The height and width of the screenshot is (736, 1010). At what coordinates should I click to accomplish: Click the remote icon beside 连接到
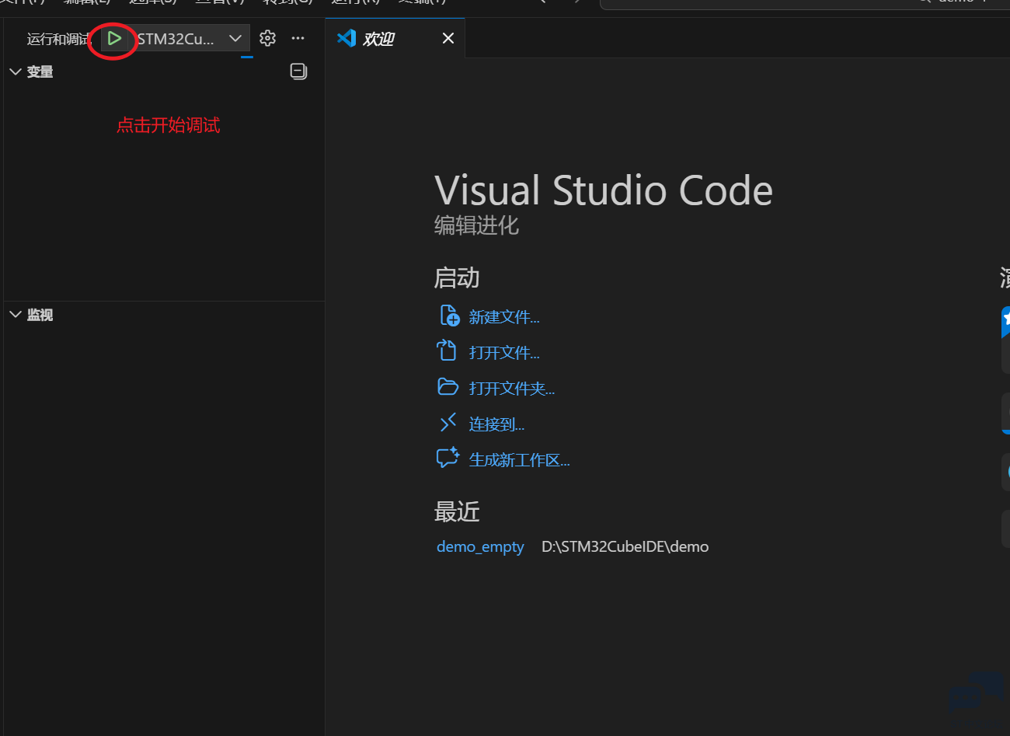[448, 423]
